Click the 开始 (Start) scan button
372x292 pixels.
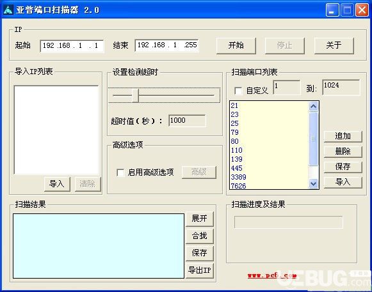(x=236, y=45)
